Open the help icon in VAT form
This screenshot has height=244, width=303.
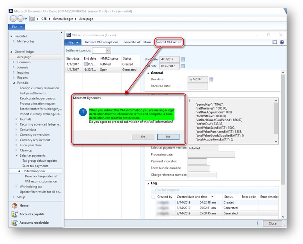[282, 42]
